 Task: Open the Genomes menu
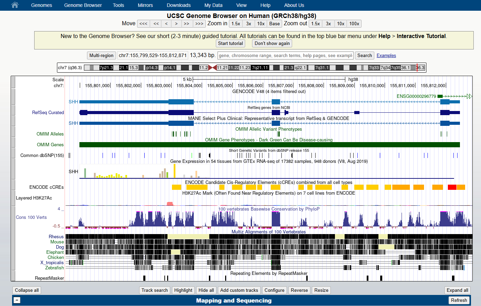(41, 5)
